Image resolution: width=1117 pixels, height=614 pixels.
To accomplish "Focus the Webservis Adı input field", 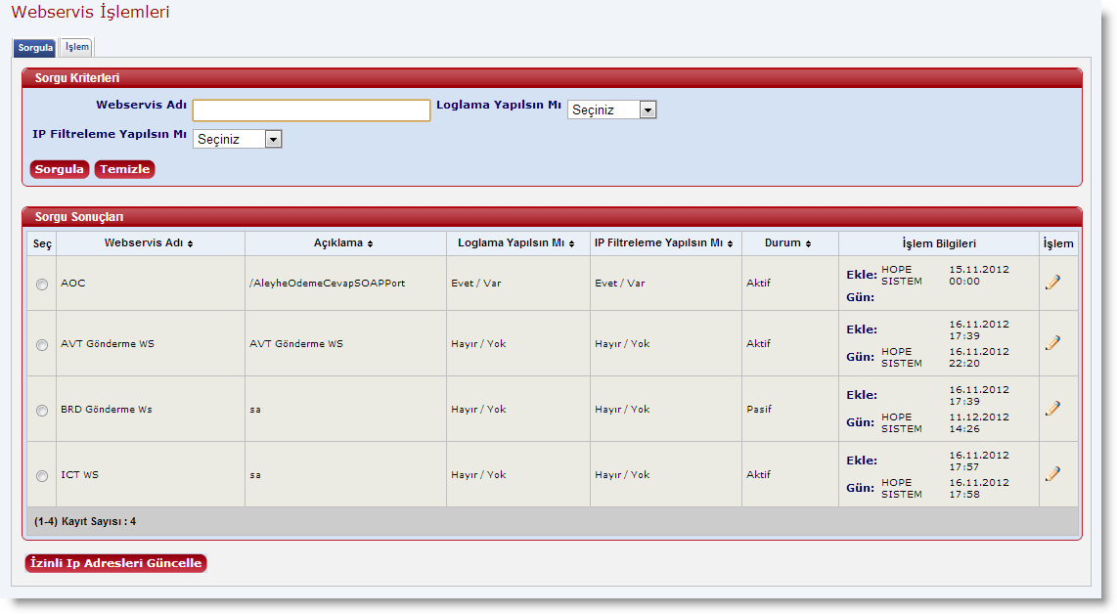I will (x=311, y=110).
